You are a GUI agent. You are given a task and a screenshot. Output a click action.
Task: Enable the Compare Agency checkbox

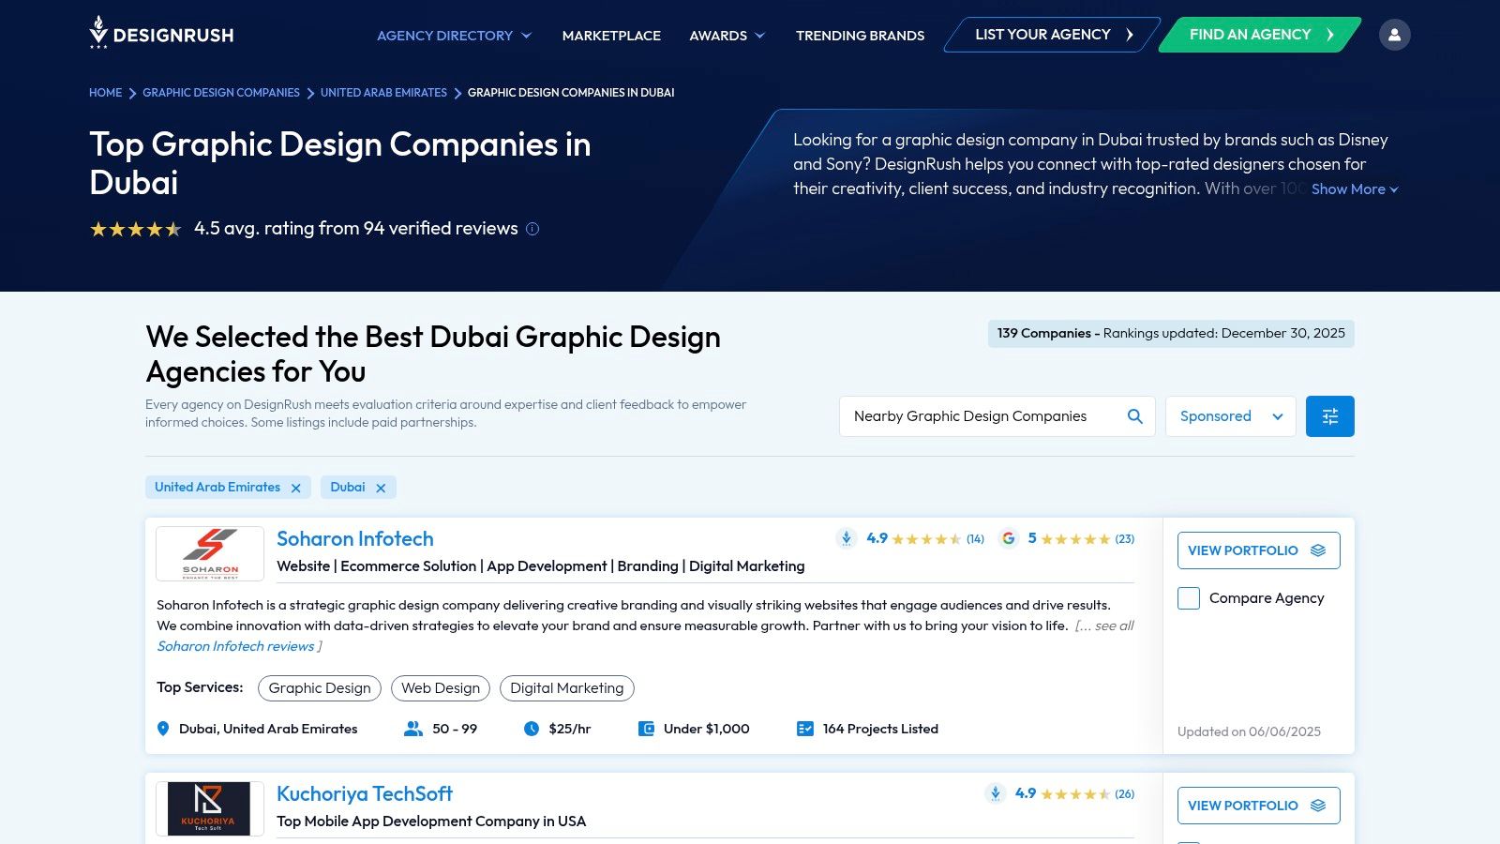1188,597
